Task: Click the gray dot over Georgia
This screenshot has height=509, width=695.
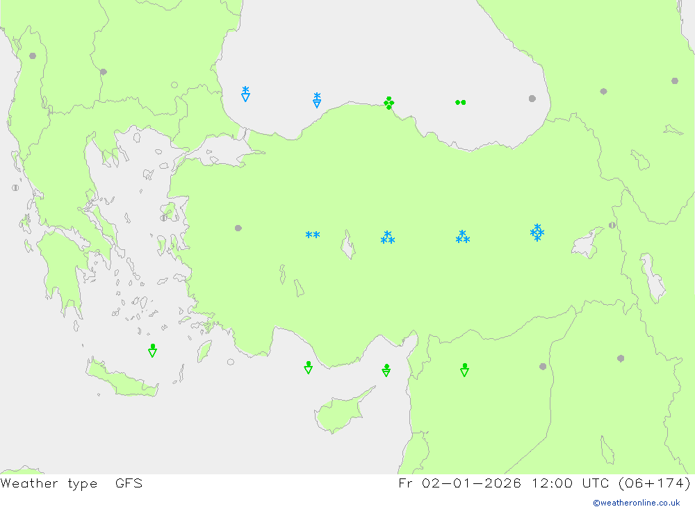Action: 603,91
